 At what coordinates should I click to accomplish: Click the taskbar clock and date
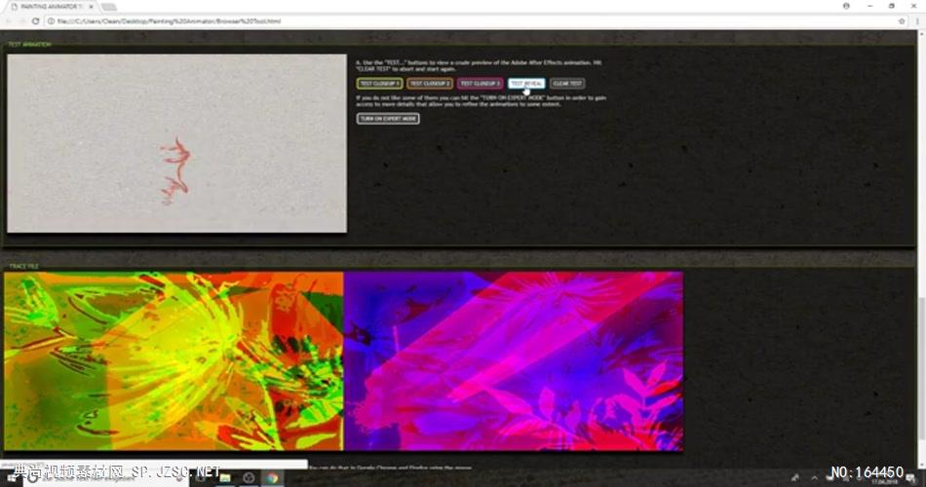point(894,477)
